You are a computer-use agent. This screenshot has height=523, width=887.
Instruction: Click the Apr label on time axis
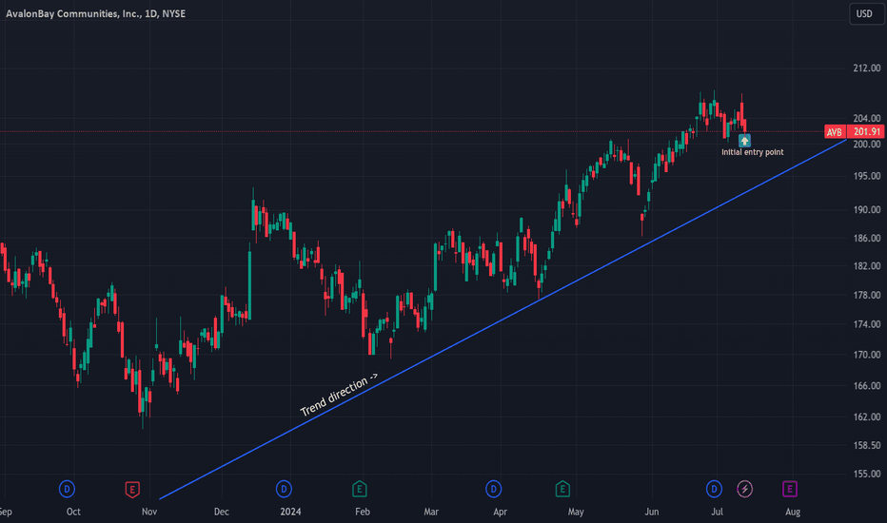click(500, 512)
